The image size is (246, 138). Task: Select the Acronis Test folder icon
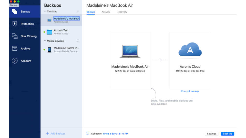pos(49,32)
